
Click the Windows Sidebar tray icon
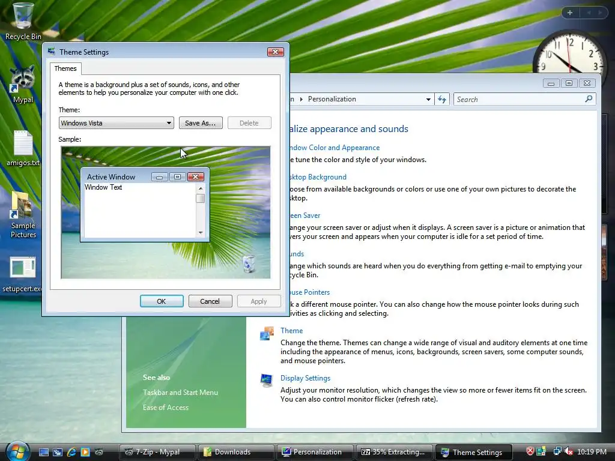coord(541,451)
